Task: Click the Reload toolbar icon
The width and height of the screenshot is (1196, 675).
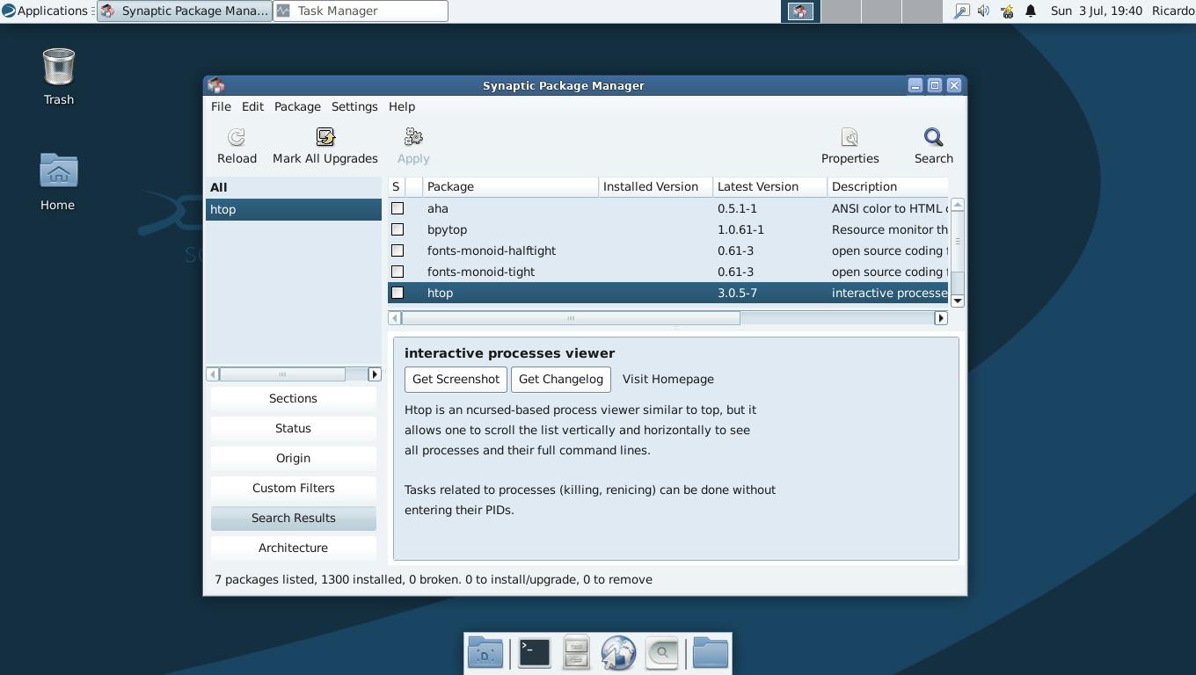Action: click(237, 137)
